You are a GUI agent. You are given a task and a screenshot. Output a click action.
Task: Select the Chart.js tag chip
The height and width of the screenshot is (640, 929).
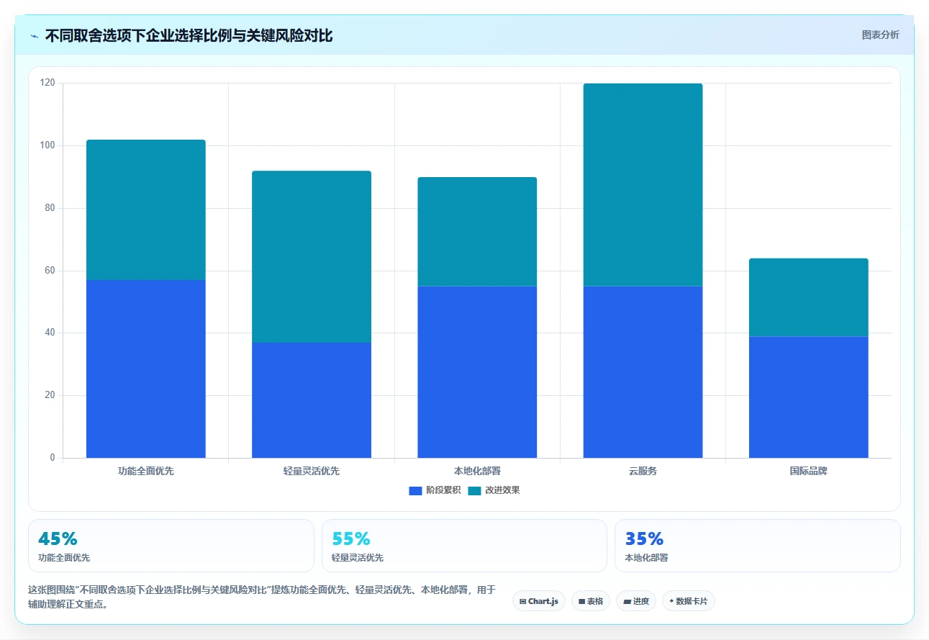click(539, 601)
